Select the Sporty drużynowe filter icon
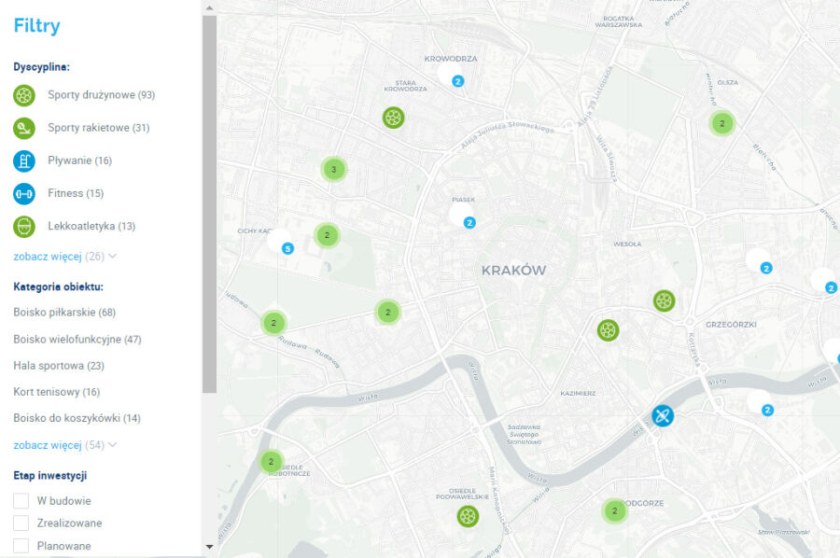Image resolution: width=840 pixels, height=558 pixels. click(x=22, y=94)
